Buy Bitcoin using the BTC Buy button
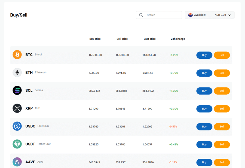Image resolution: width=245 pixels, height=168 pixels. 204,55
